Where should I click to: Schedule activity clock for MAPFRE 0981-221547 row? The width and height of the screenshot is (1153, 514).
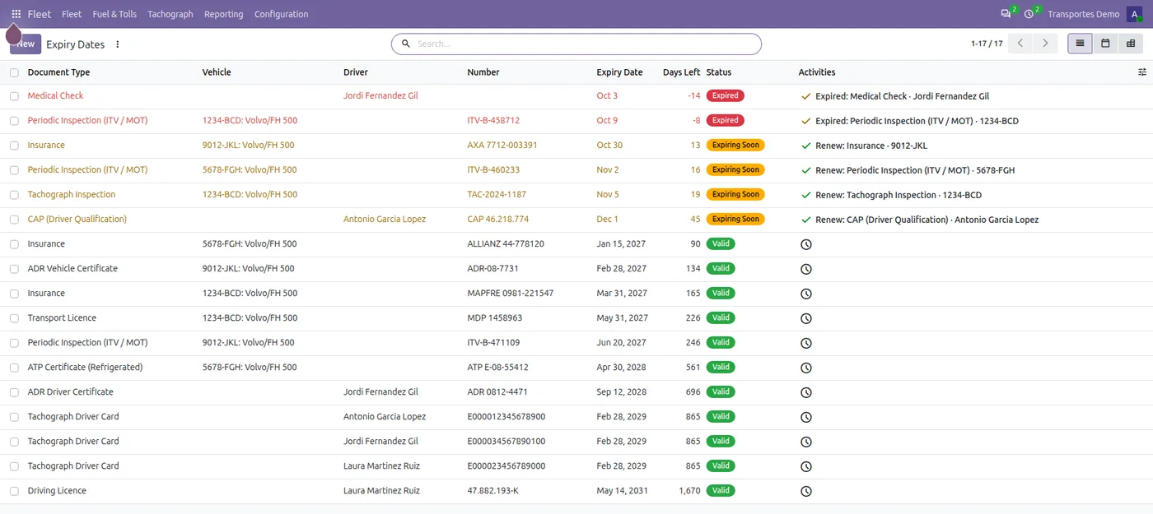(806, 294)
